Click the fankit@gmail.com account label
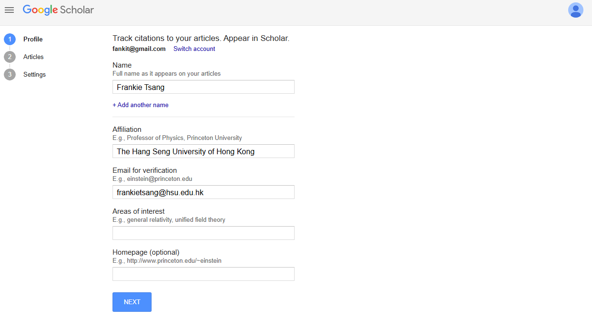 139,49
